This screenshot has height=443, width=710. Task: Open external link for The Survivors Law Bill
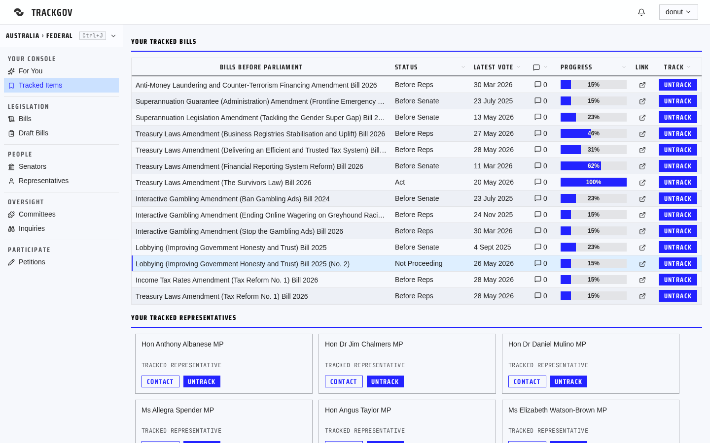(642, 183)
